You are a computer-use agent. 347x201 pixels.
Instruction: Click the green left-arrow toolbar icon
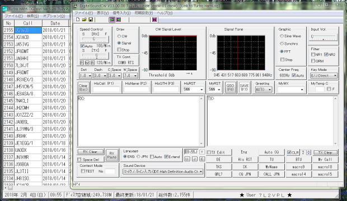pyautogui.click(x=119, y=20)
